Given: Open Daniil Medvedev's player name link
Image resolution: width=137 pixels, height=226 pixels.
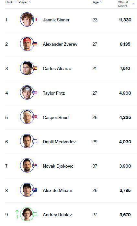Looking at the screenshot, I should pos(59,142).
